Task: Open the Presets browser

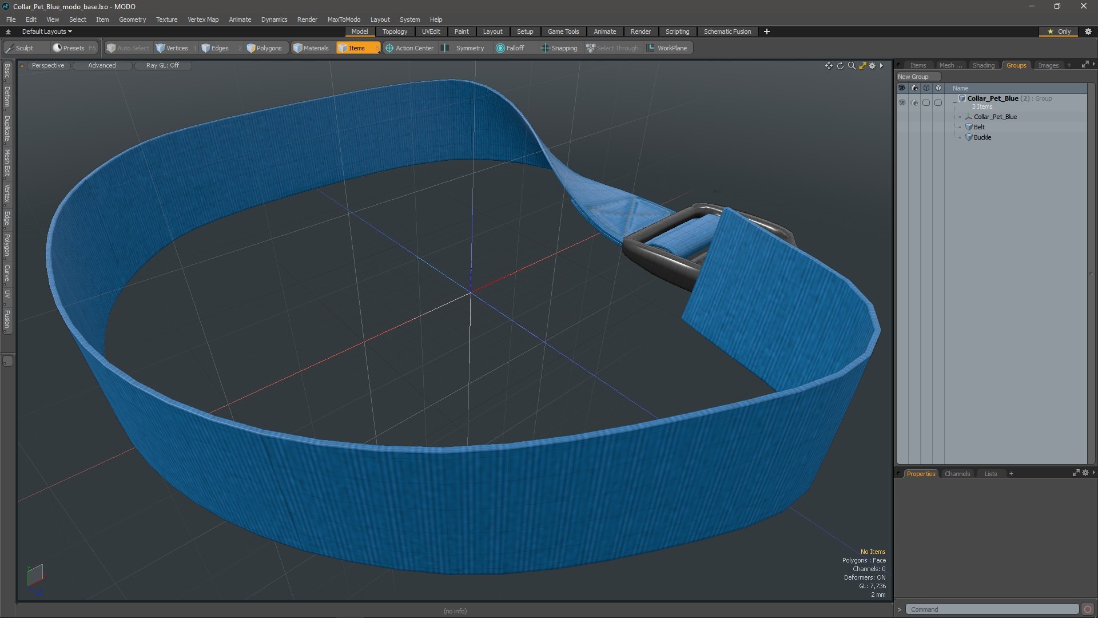Action: 73,48
